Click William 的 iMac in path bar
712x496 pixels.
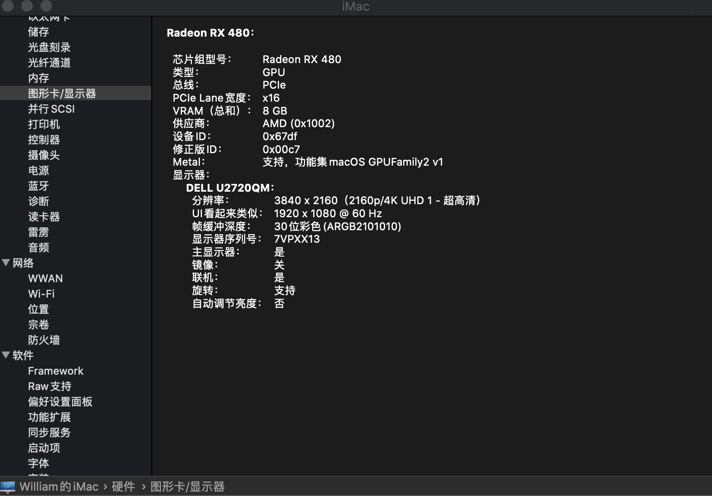pyautogui.click(x=59, y=487)
